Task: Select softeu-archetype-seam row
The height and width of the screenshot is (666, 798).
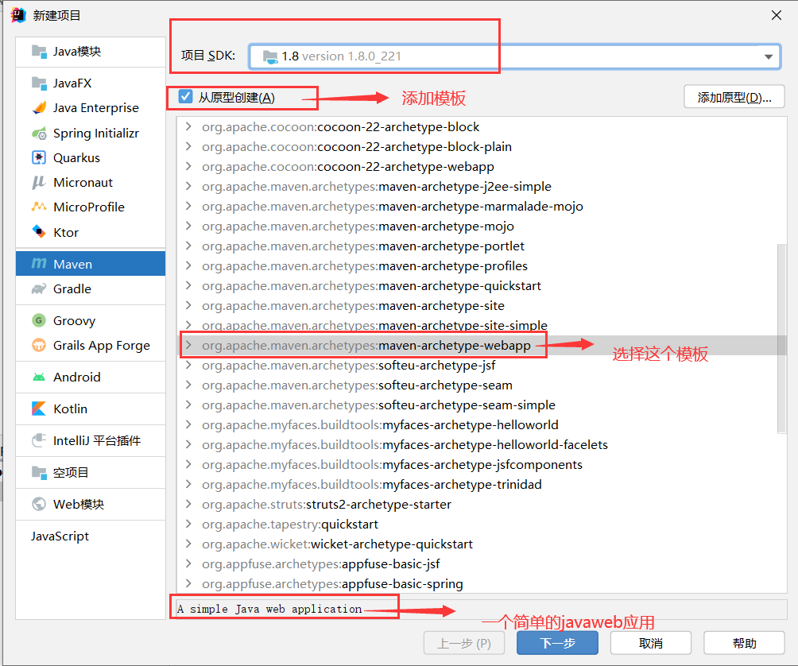Action: 482,385
